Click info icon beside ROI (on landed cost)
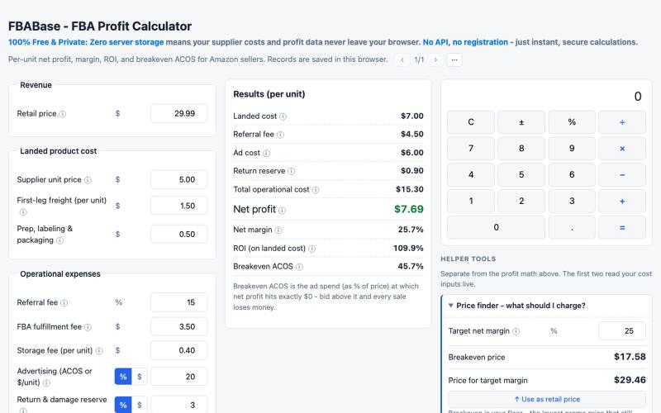This screenshot has height=413, width=661. [312, 249]
